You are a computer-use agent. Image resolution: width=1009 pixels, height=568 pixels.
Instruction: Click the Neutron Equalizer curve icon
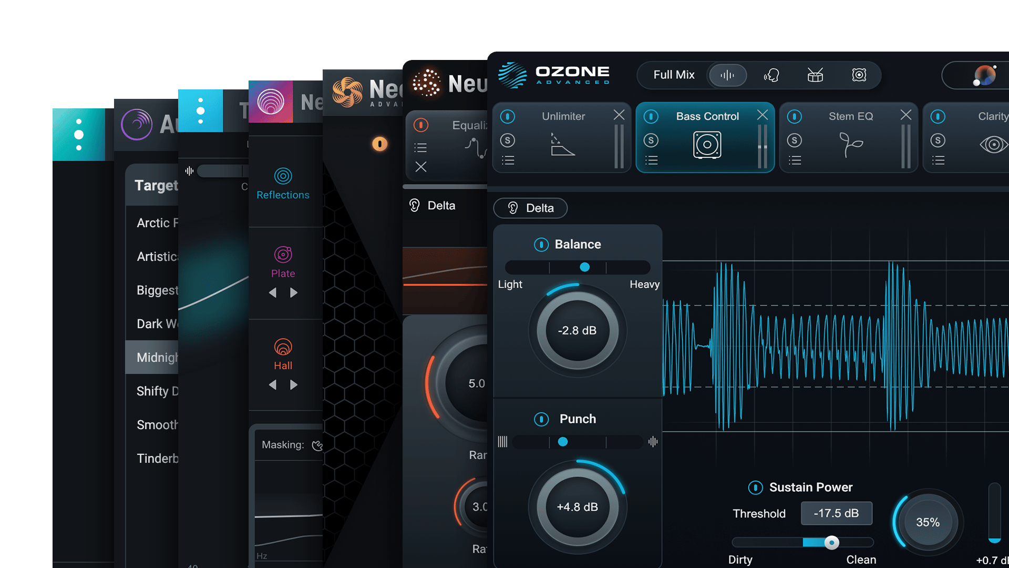[476, 148]
